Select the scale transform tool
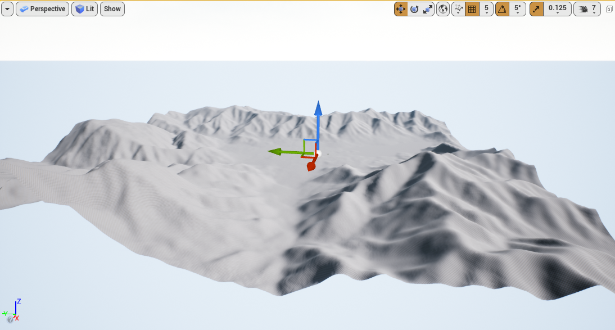Viewport: 615px width, 330px height. point(427,8)
